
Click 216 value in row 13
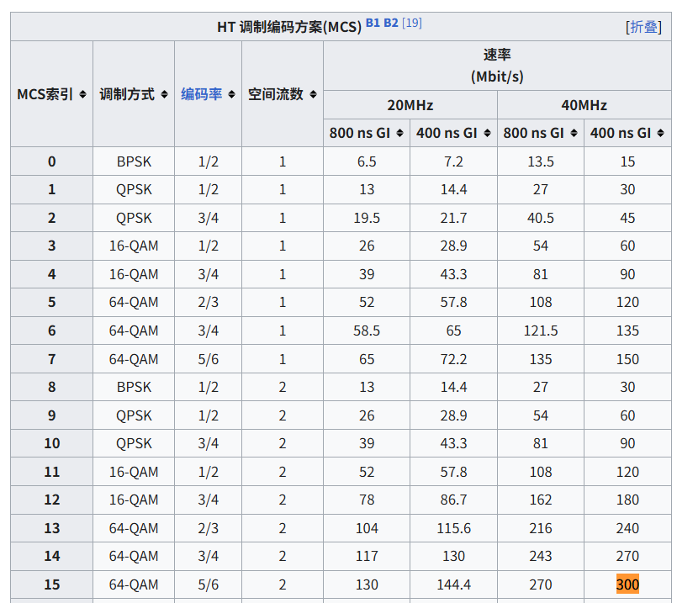pyautogui.click(x=541, y=528)
